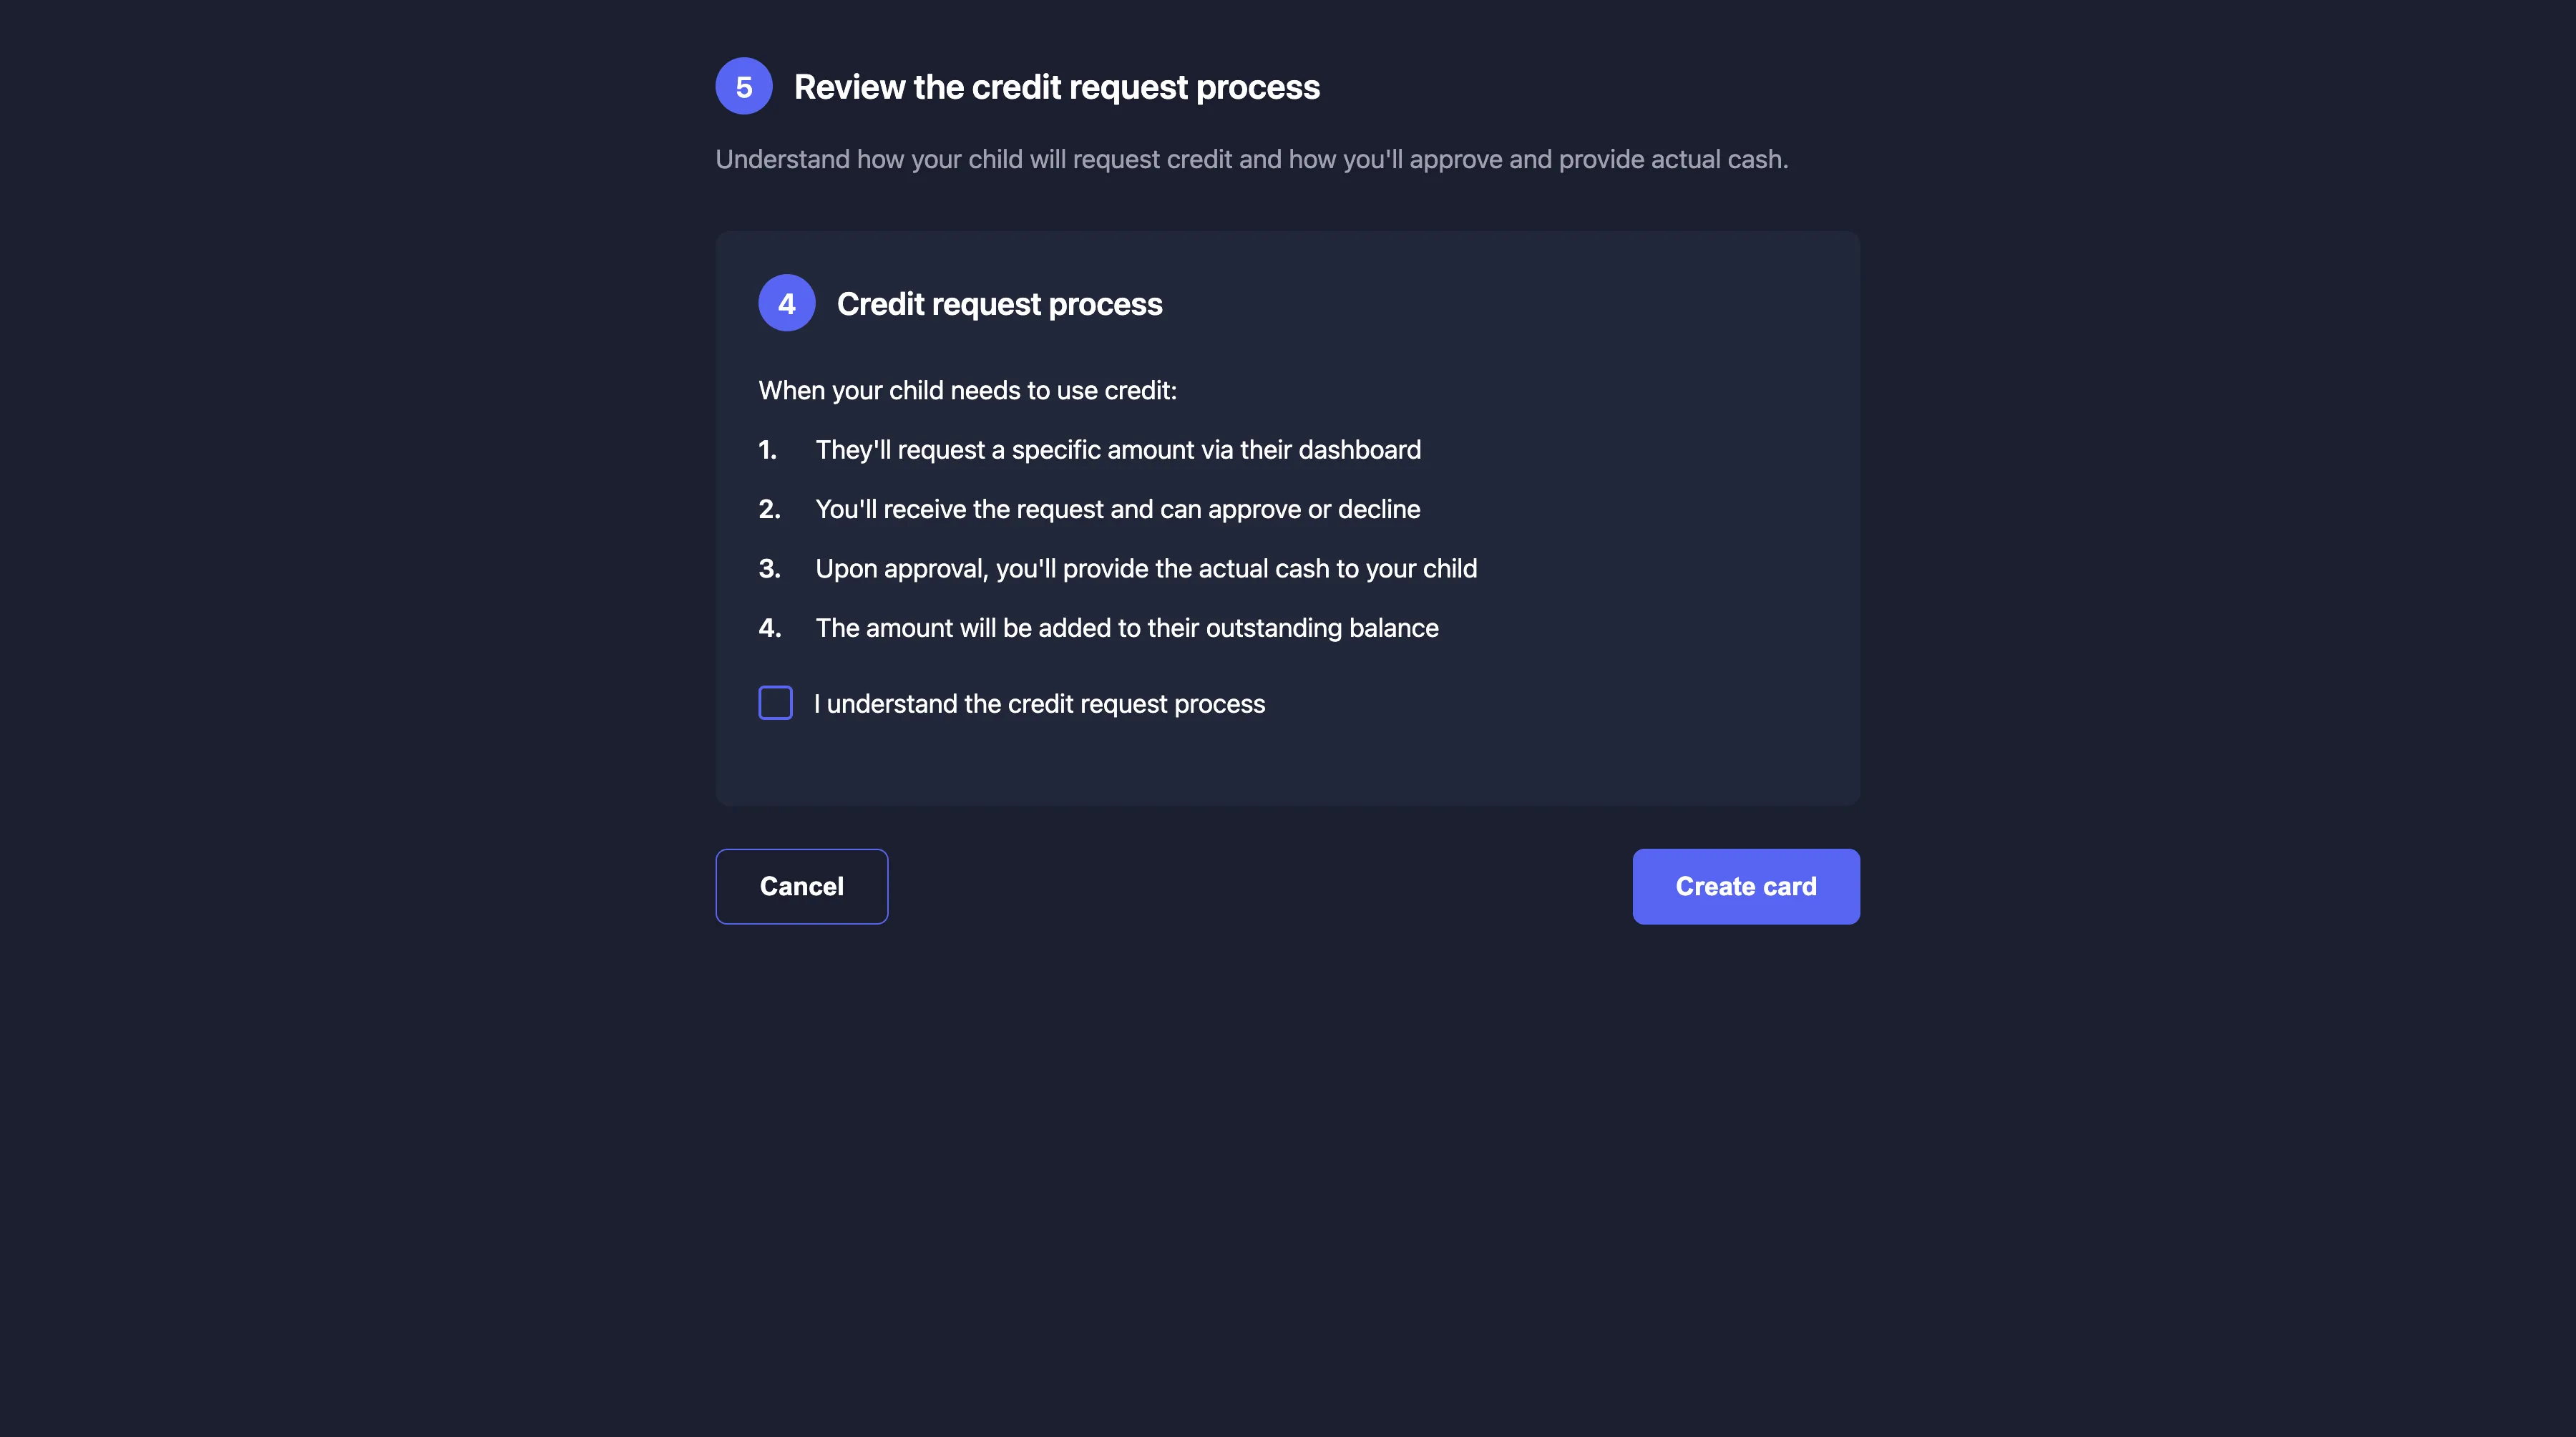Click the numbered step badge showing 5

744,86
